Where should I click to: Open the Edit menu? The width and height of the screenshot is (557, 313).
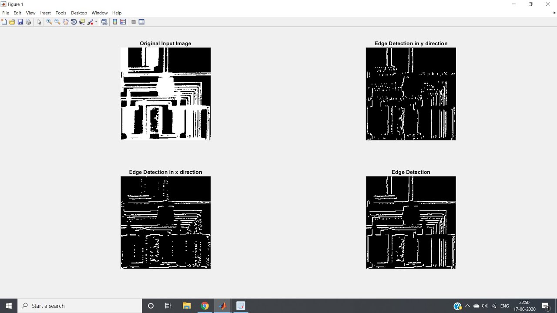[x=17, y=13]
